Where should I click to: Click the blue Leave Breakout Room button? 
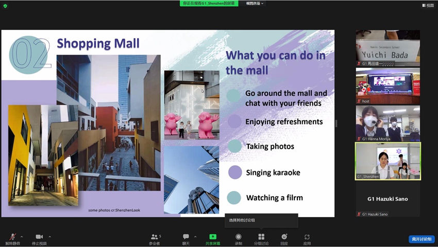click(422, 239)
